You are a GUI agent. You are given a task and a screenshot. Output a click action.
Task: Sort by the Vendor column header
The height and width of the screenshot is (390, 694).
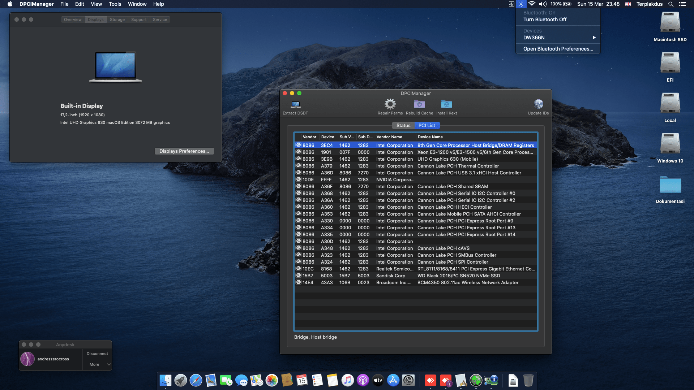(309, 137)
